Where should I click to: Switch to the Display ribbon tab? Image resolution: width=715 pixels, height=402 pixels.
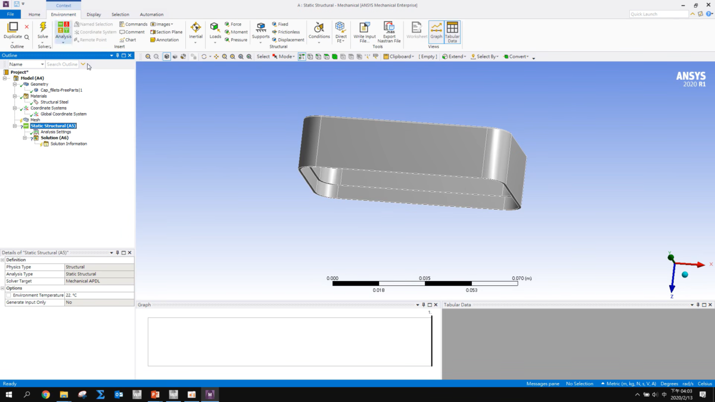(94, 14)
